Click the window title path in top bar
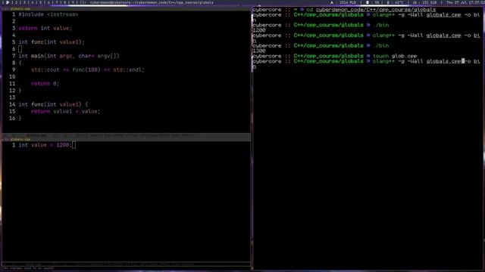Screen dimensions: 485x272 (x=152, y=2)
